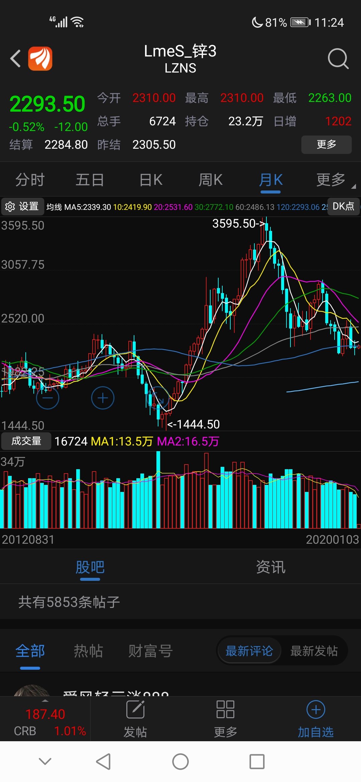Click the 3595.50 high marker label
Viewport: 361px width, 782px height.
pos(239,223)
